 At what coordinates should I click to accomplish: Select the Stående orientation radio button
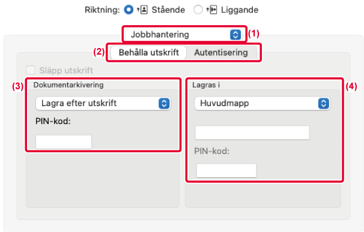129,10
